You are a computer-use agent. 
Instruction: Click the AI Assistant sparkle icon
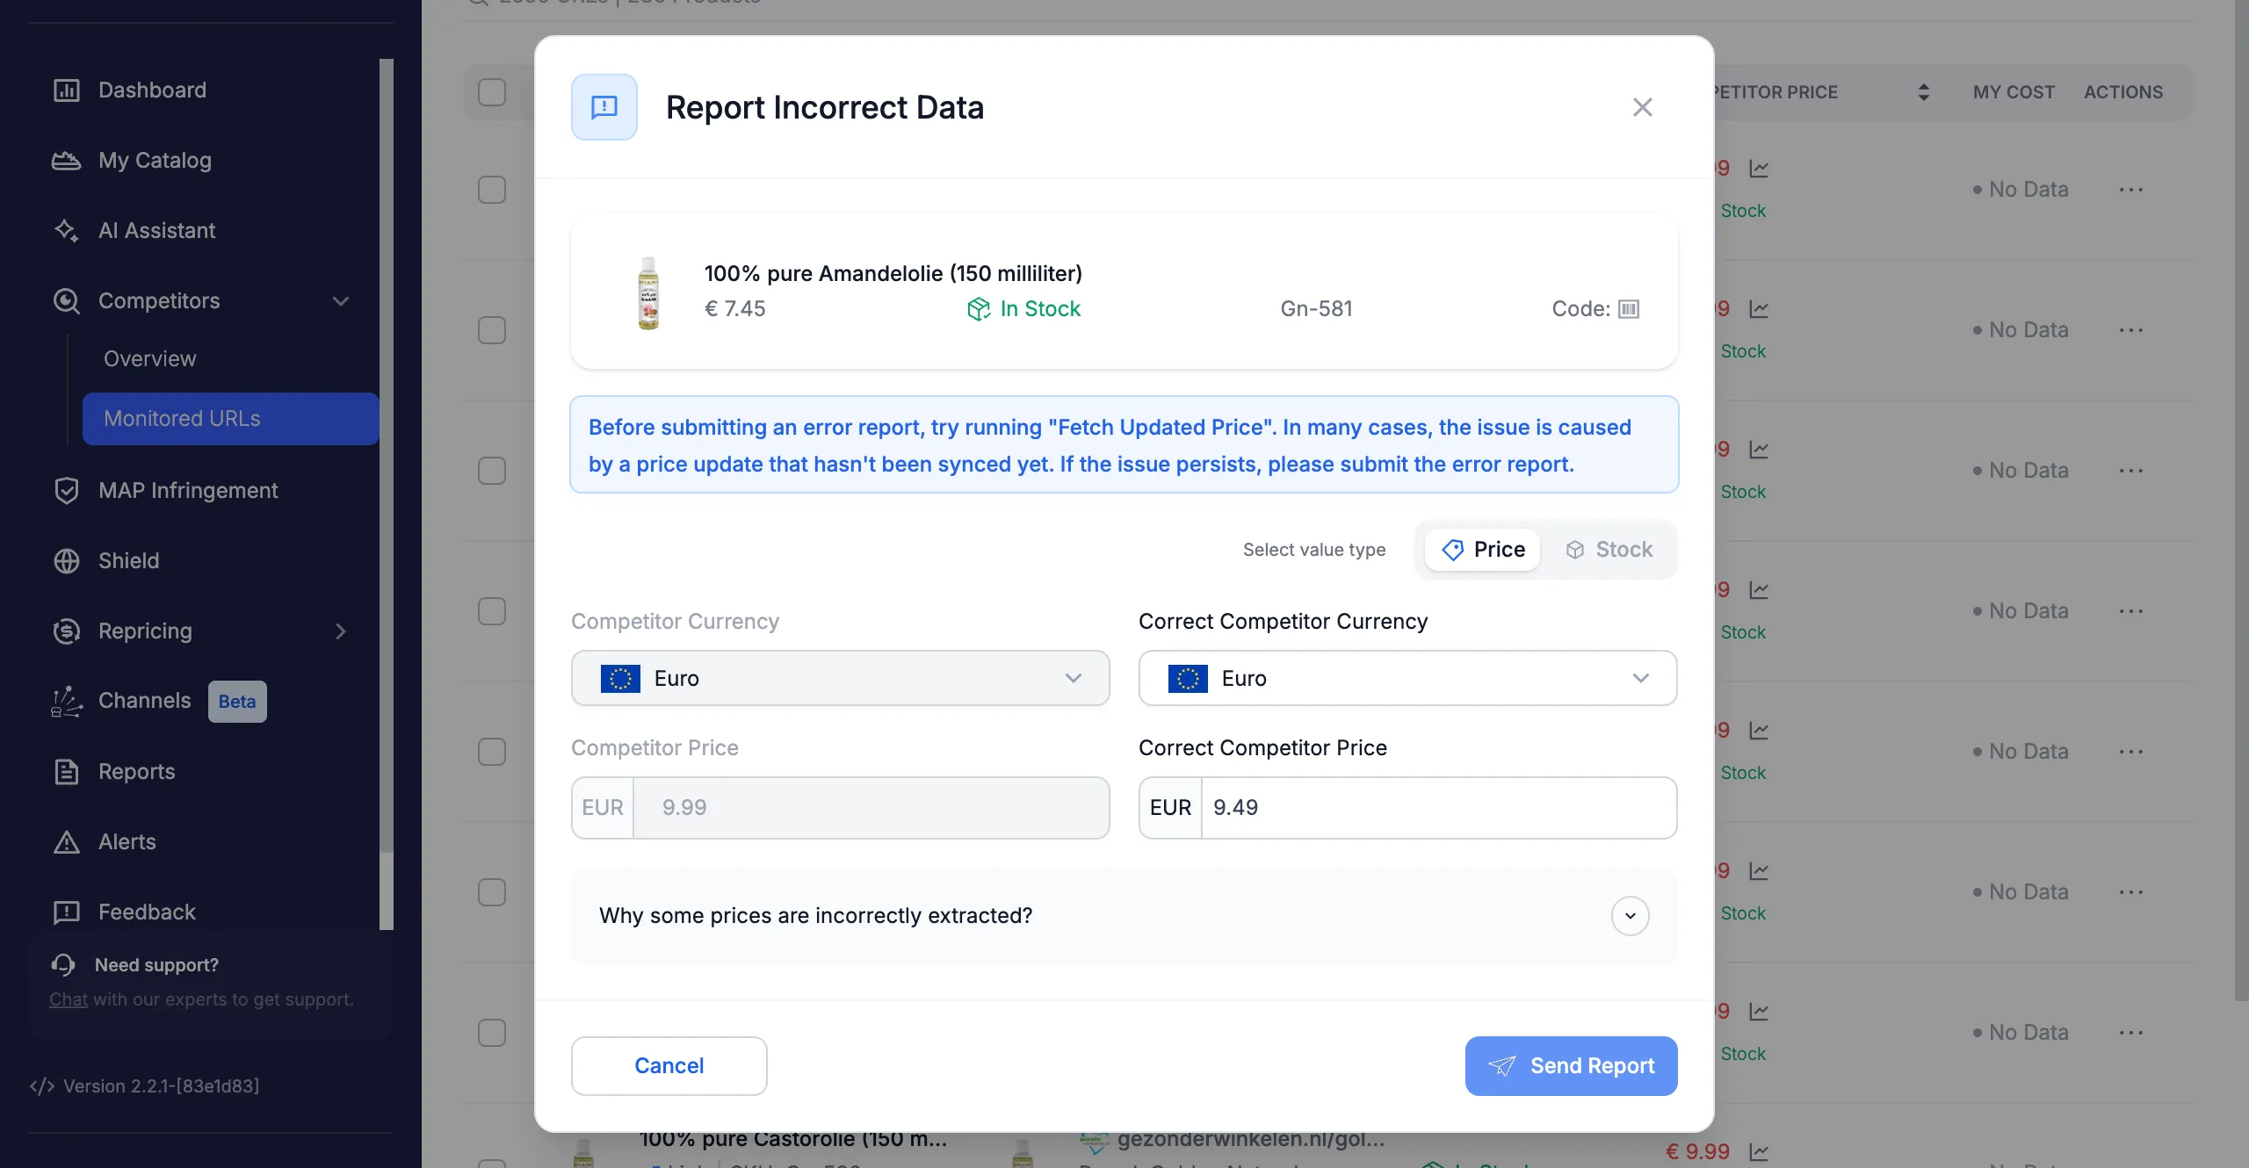click(x=67, y=230)
